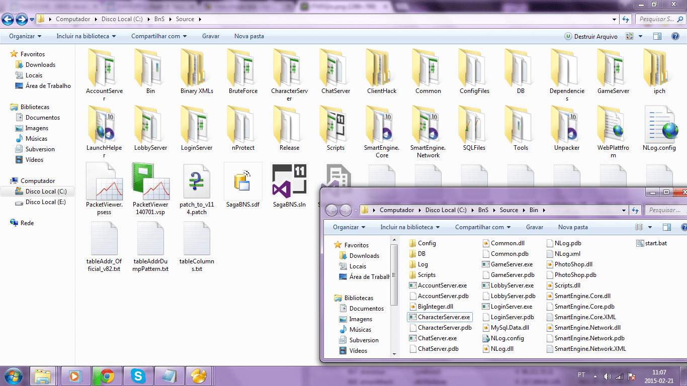This screenshot has width=687, height=386.
Task: Select Área de Trabalho in Source sidebar
Action: point(43,86)
